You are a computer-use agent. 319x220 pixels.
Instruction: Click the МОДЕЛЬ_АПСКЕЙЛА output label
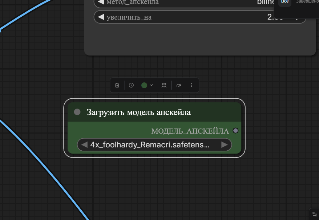190,131
